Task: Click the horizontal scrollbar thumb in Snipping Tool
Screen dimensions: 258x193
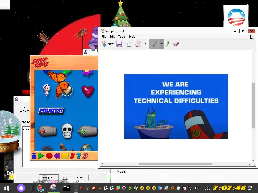Action: (175, 164)
